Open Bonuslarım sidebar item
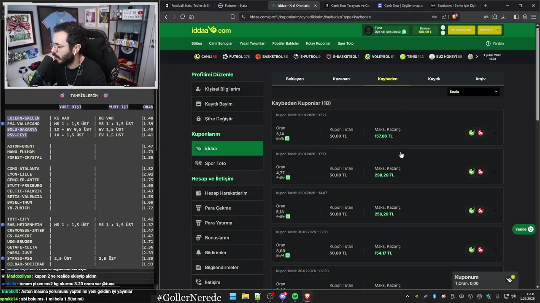 [x=227, y=238]
